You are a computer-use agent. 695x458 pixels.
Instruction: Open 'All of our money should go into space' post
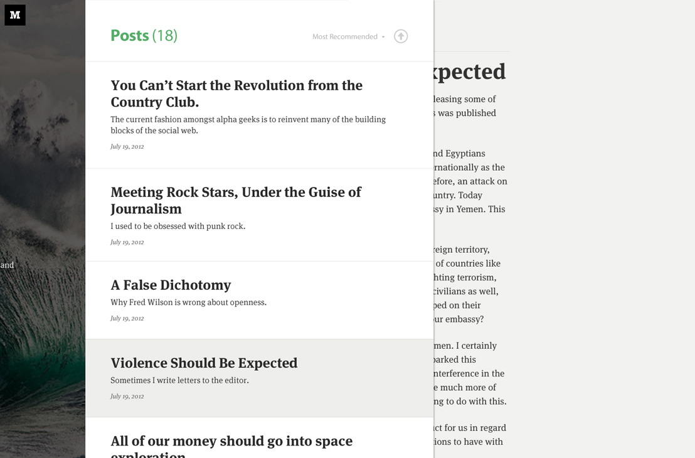(231, 445)
